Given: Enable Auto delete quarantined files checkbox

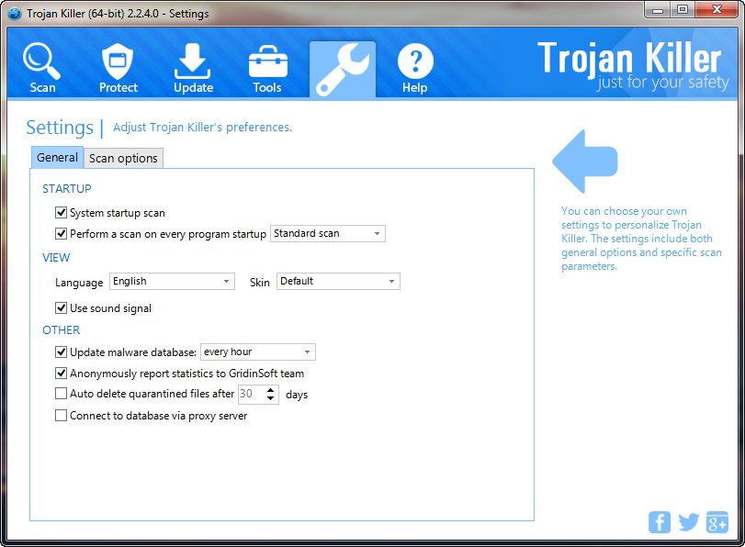Looking at the screenshot, I should point(62,395).
